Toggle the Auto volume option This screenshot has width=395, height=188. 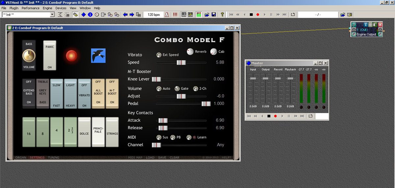click(159, 89)
